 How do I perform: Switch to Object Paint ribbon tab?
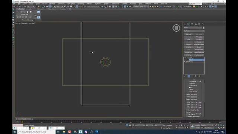pos(52,9)
